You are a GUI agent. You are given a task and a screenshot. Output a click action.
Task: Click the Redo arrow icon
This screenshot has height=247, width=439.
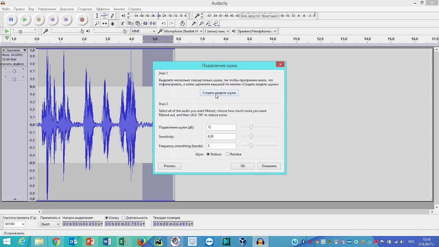[171, 24]
